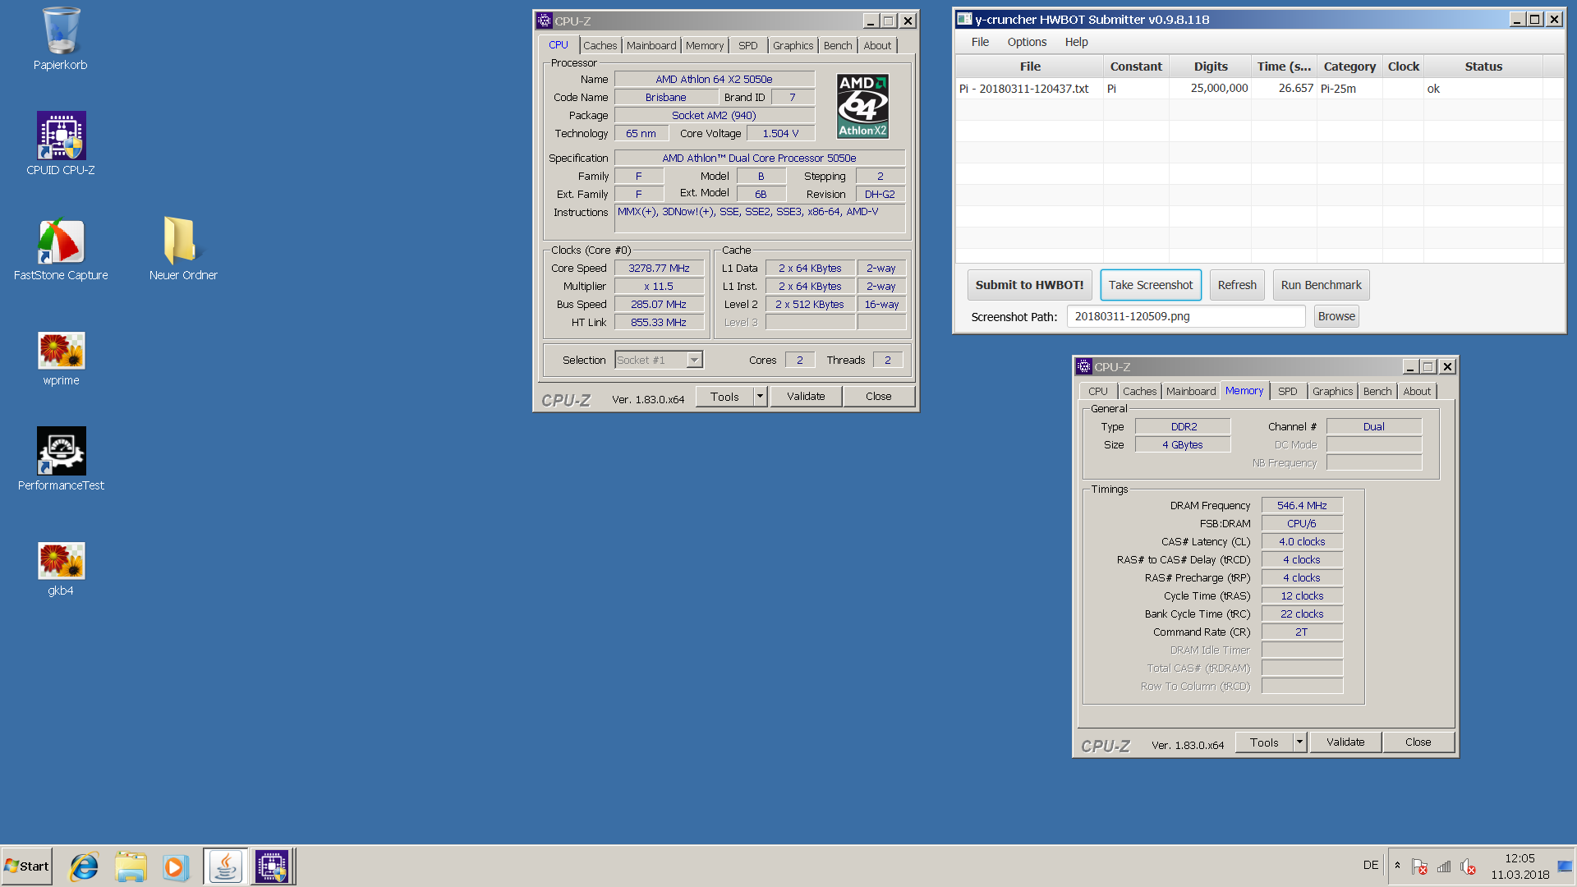Click Run Benchmark button
The width and height of the screenshot is (1577, 887).
pyautogui.click(x=1321, y=285)
